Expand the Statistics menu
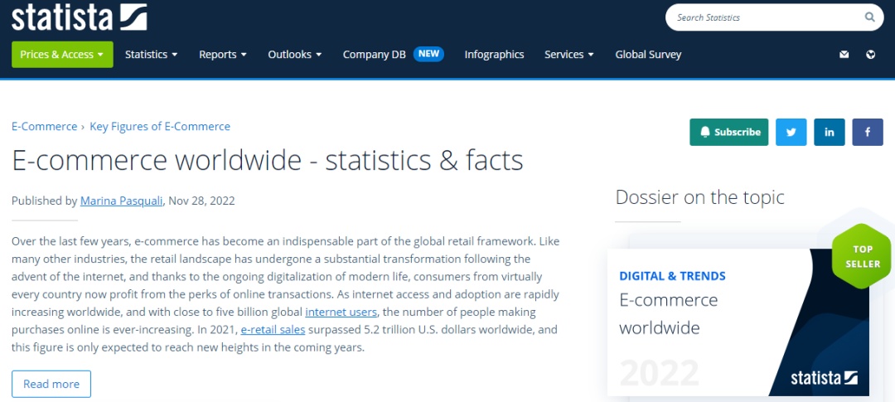 [152, 54]
